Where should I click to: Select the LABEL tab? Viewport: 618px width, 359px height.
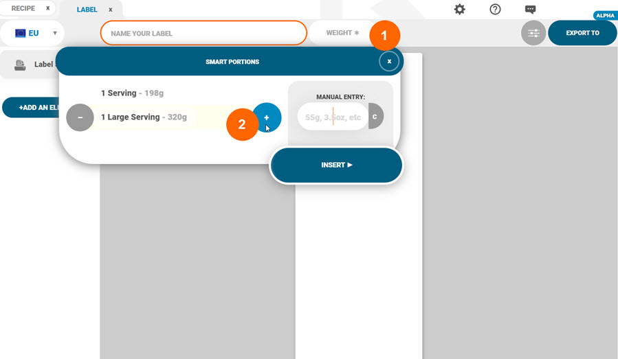point(87,10)
